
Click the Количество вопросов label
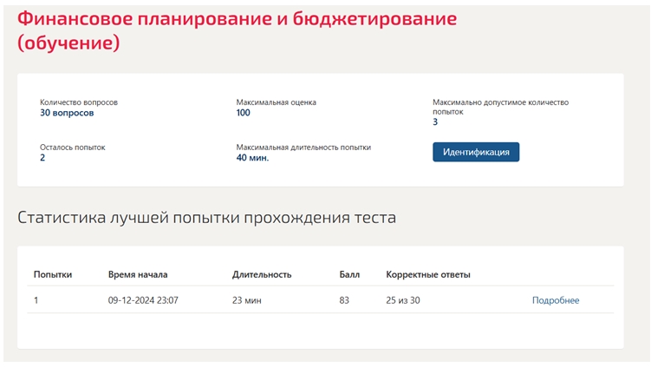pos(79,102)
